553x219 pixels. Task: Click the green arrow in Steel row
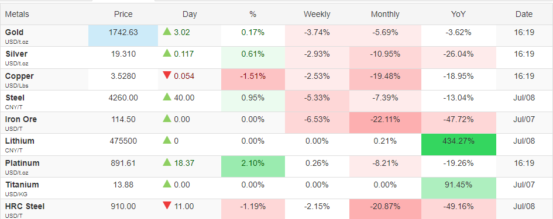point(167,97)
